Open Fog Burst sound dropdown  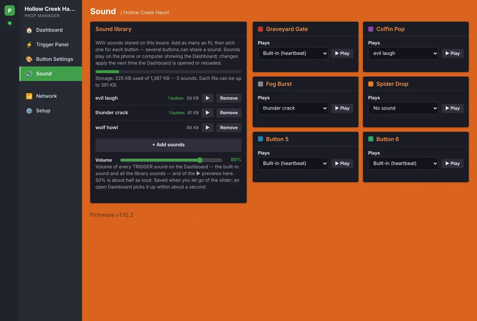tap(293, 108)
